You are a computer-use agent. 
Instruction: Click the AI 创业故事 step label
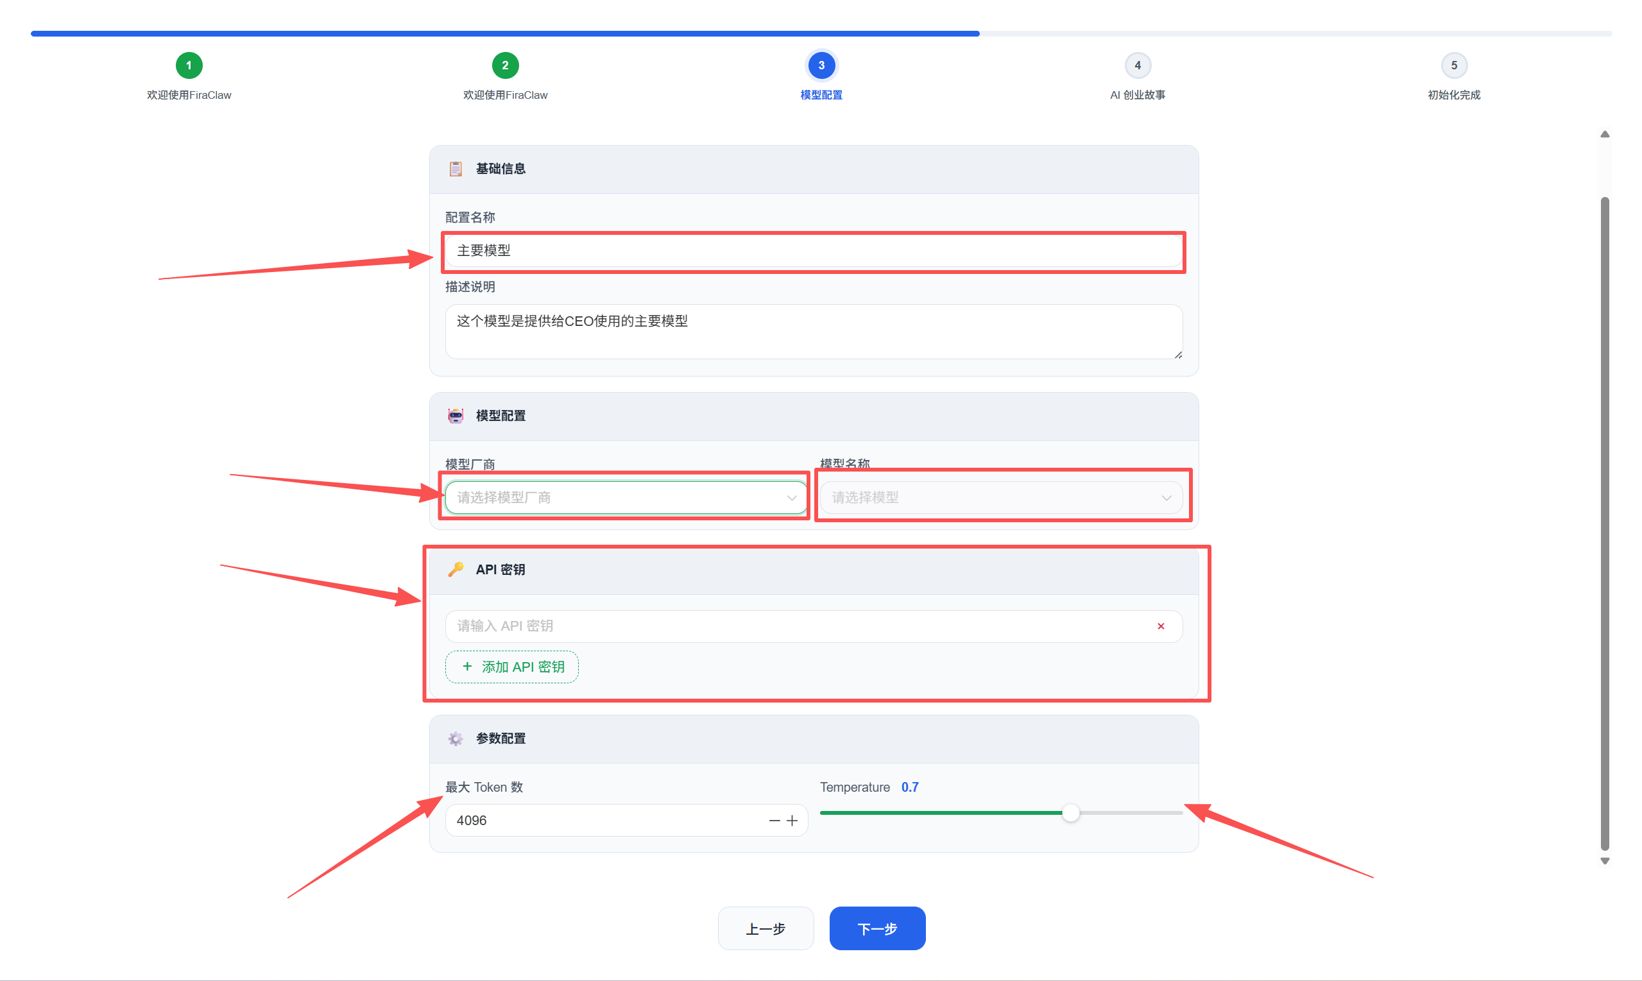coord(1137,95)
